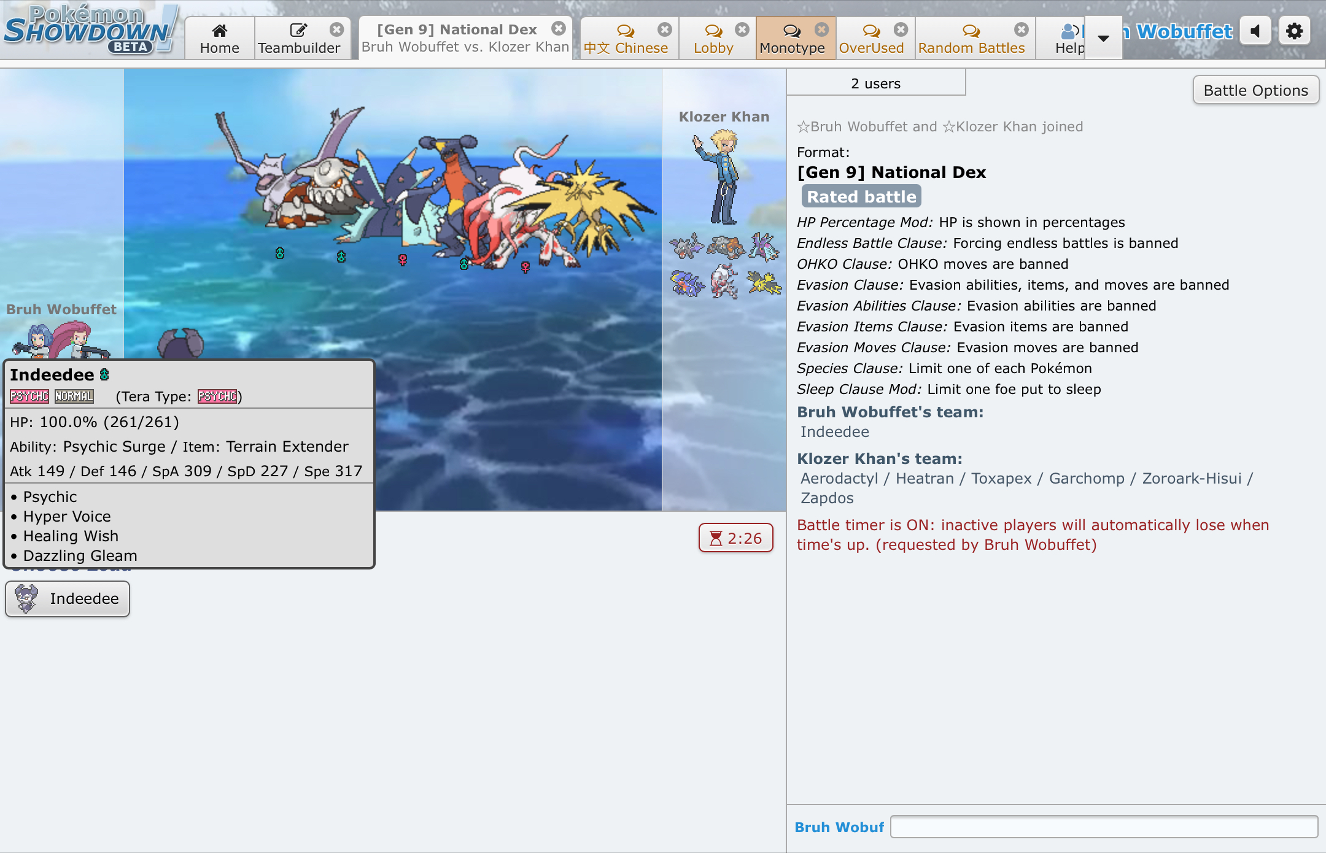
Task: Click the 'Healing Wish' move in tooltip
Action: pyautogui.click(x=71, y=536)
